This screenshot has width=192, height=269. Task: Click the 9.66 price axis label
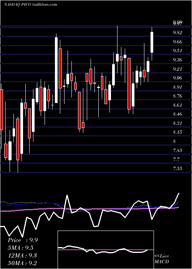(x=177, y=42)
